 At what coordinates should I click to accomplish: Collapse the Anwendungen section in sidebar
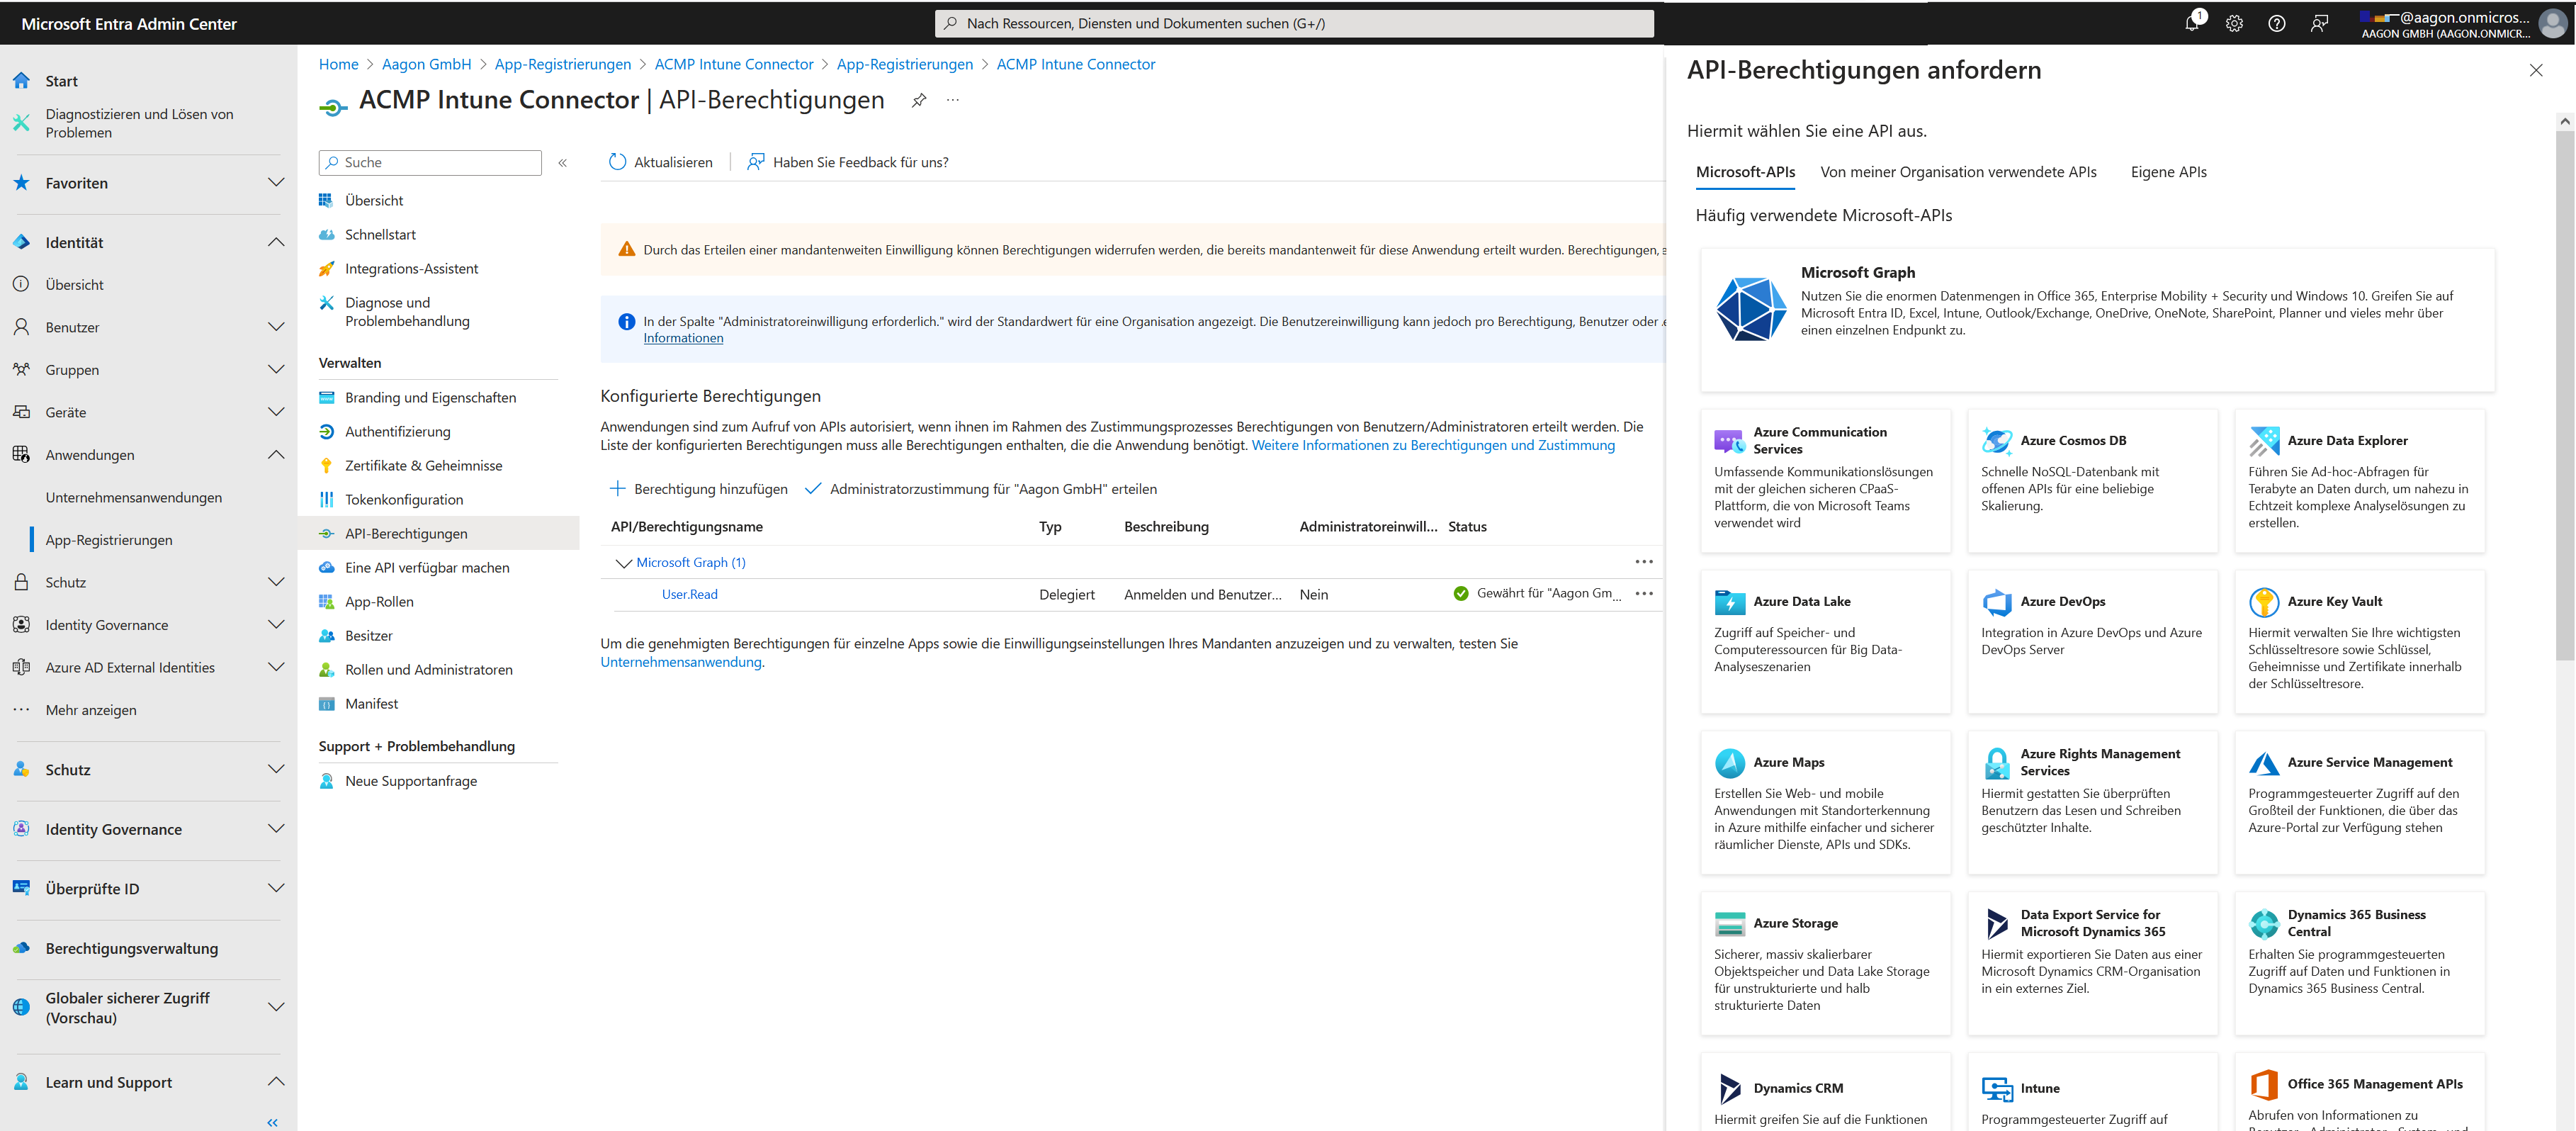276,454
